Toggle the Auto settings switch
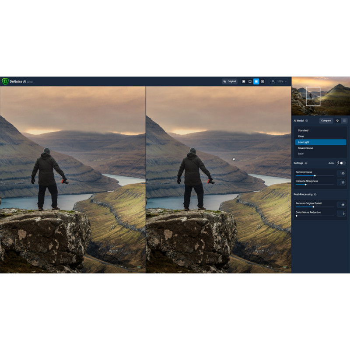This screenshot has height=350, width=350. pos(343,163)
